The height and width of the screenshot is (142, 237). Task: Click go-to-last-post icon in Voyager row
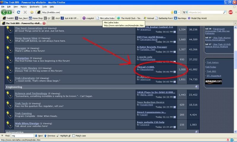[x=174, y=52]
